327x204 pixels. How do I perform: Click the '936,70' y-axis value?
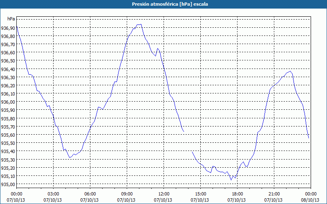click(8, 44)
